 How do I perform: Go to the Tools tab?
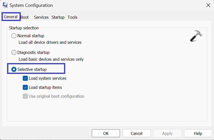click(72, 17)
